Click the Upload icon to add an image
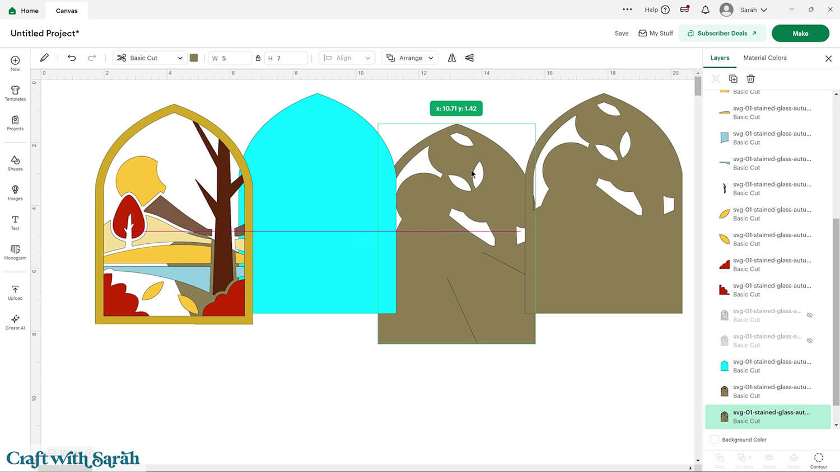 (15, 291)
